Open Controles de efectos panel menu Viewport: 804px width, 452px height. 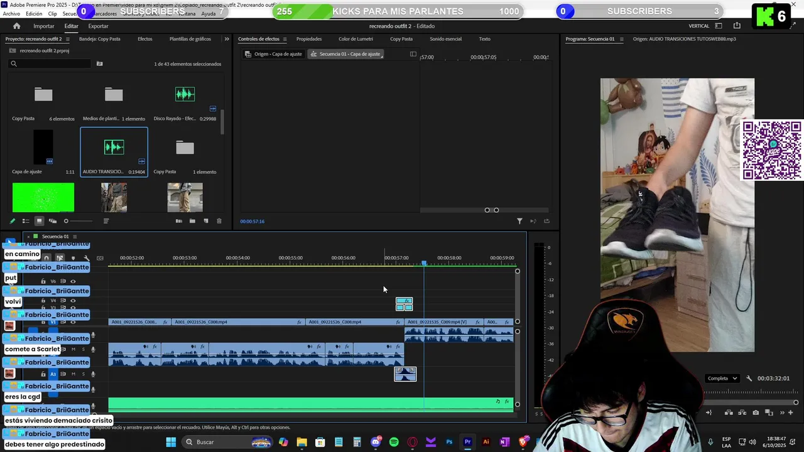click(285, 39)
